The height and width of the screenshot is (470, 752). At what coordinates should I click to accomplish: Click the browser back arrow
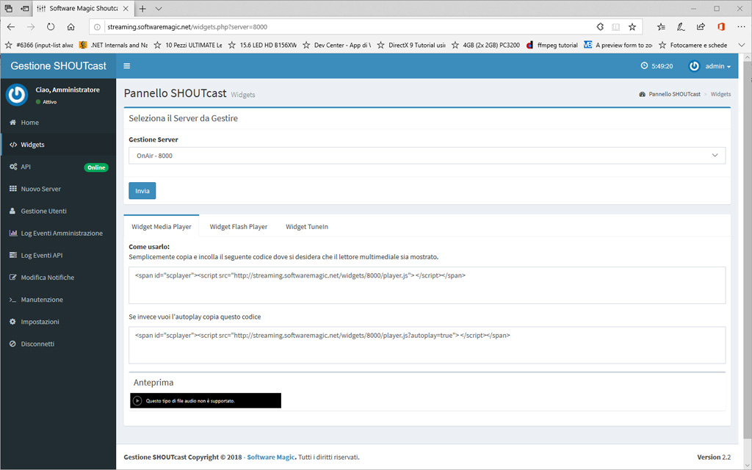(11, 27)
